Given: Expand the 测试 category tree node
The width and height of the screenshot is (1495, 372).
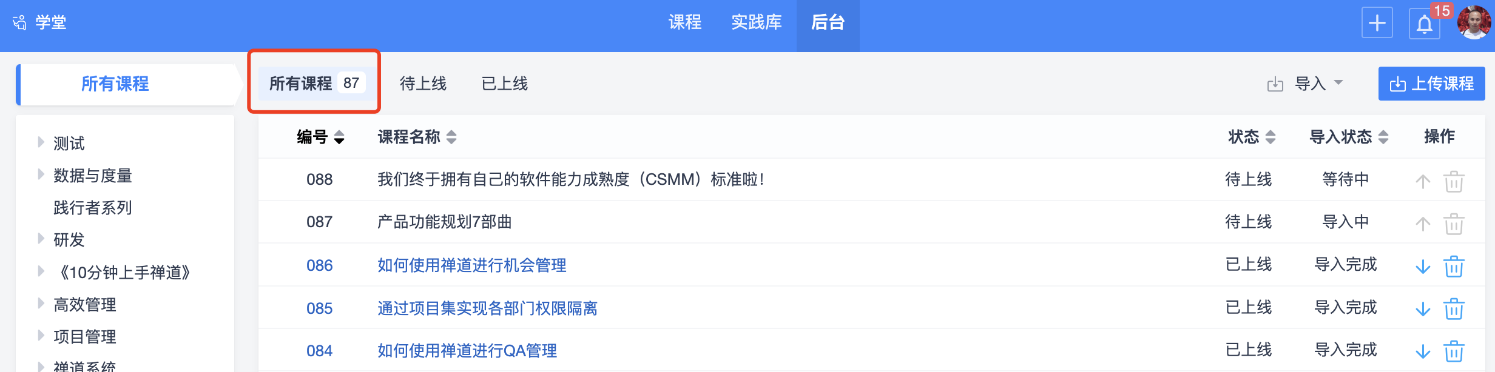Looking at the screenshot, I should [41, 142].
